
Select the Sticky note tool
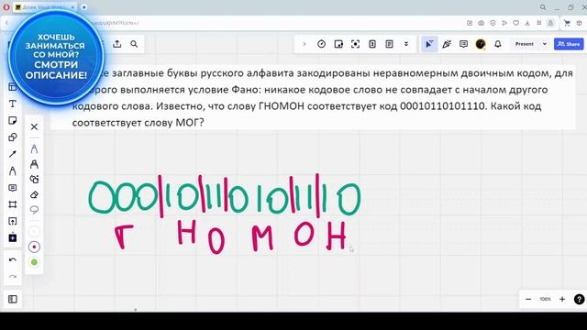12,120
